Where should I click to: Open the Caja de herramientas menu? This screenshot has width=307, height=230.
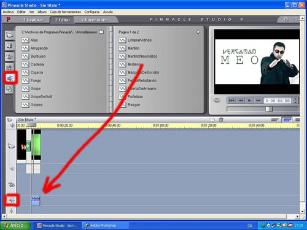click(65, 12)
